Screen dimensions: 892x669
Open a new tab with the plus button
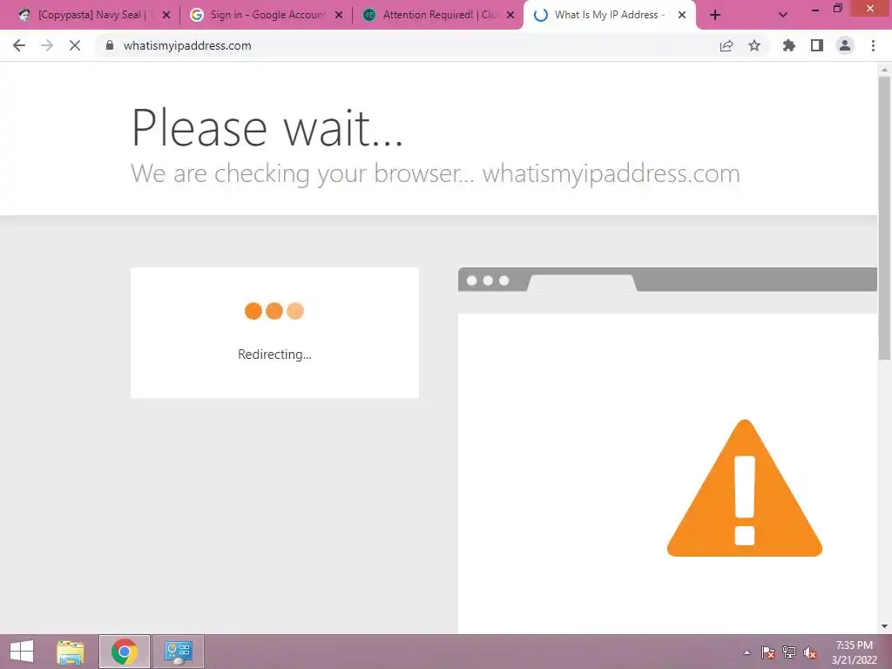[x=715, y=16]
